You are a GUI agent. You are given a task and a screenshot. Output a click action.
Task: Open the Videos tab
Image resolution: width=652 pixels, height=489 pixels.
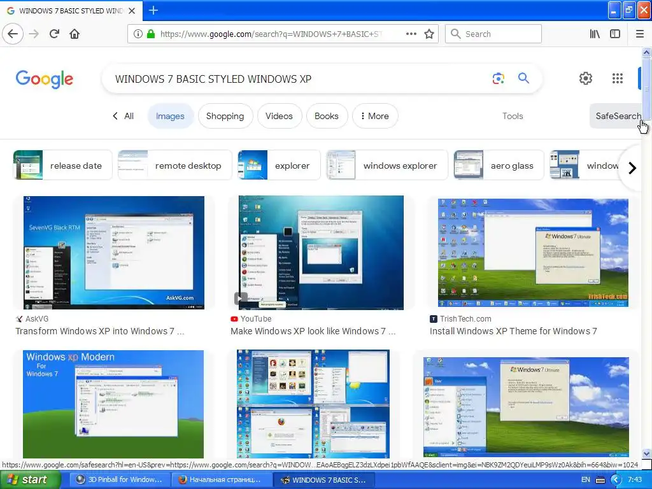coord(279,116)
